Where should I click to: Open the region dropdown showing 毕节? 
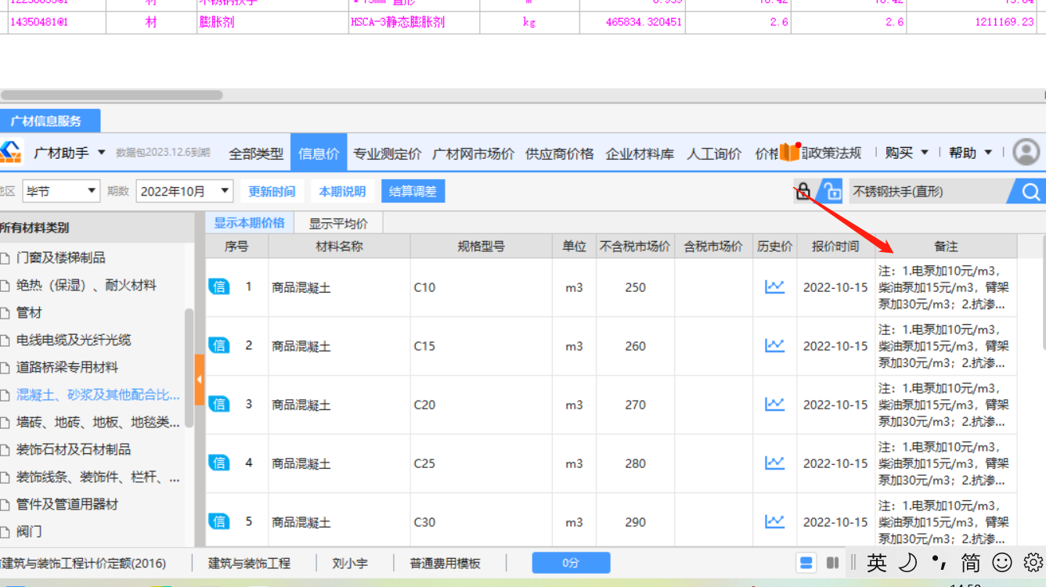click(61, 191)
